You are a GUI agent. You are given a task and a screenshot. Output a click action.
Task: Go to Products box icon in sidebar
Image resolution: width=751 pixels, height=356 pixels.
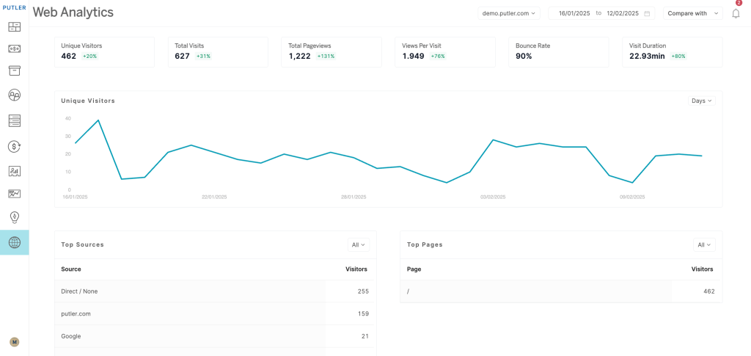pos(14,70)
